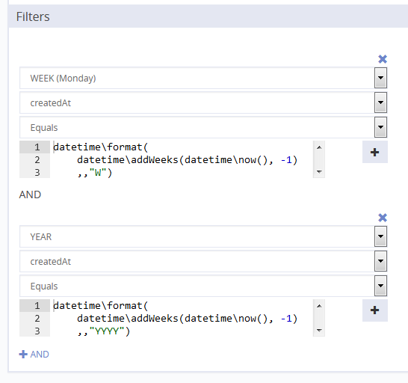408x383 pixels.
Task: Click the plus button beside the "W" formula editor
Action: click(x=375, y=152)
